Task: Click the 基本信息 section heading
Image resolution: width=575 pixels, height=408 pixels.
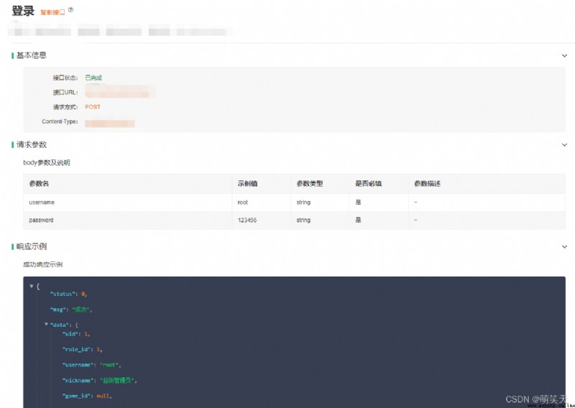Action: 31,55
